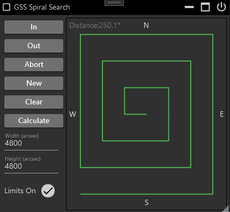Click the Distance readout label
Screen dimensions: 230x212
pos(94,25)
